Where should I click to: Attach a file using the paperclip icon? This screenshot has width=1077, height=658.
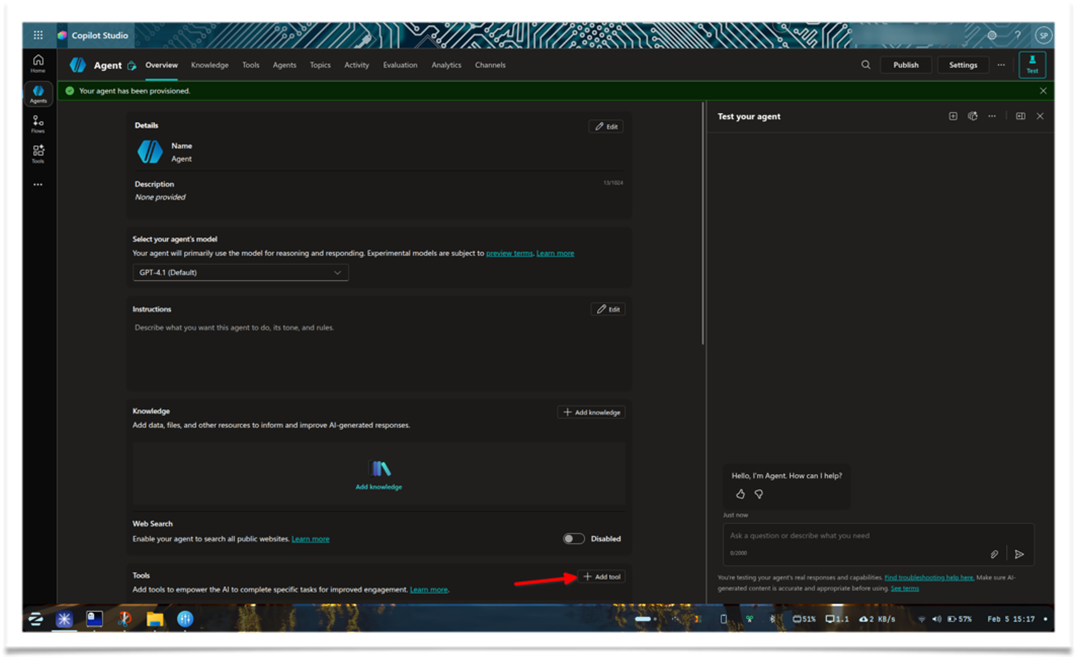click(x=994, y=554)
